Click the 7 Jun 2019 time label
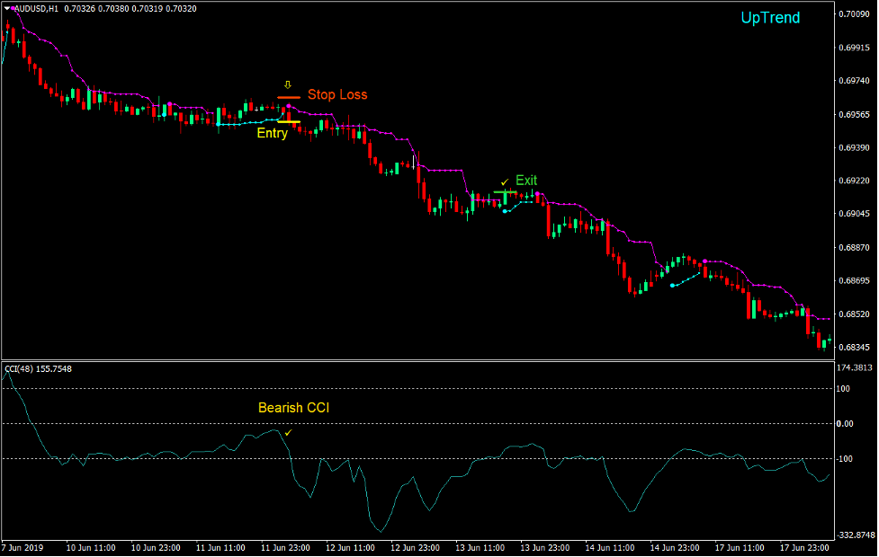The width and height of the screenshot is (879, 557). tap(22, 547)
